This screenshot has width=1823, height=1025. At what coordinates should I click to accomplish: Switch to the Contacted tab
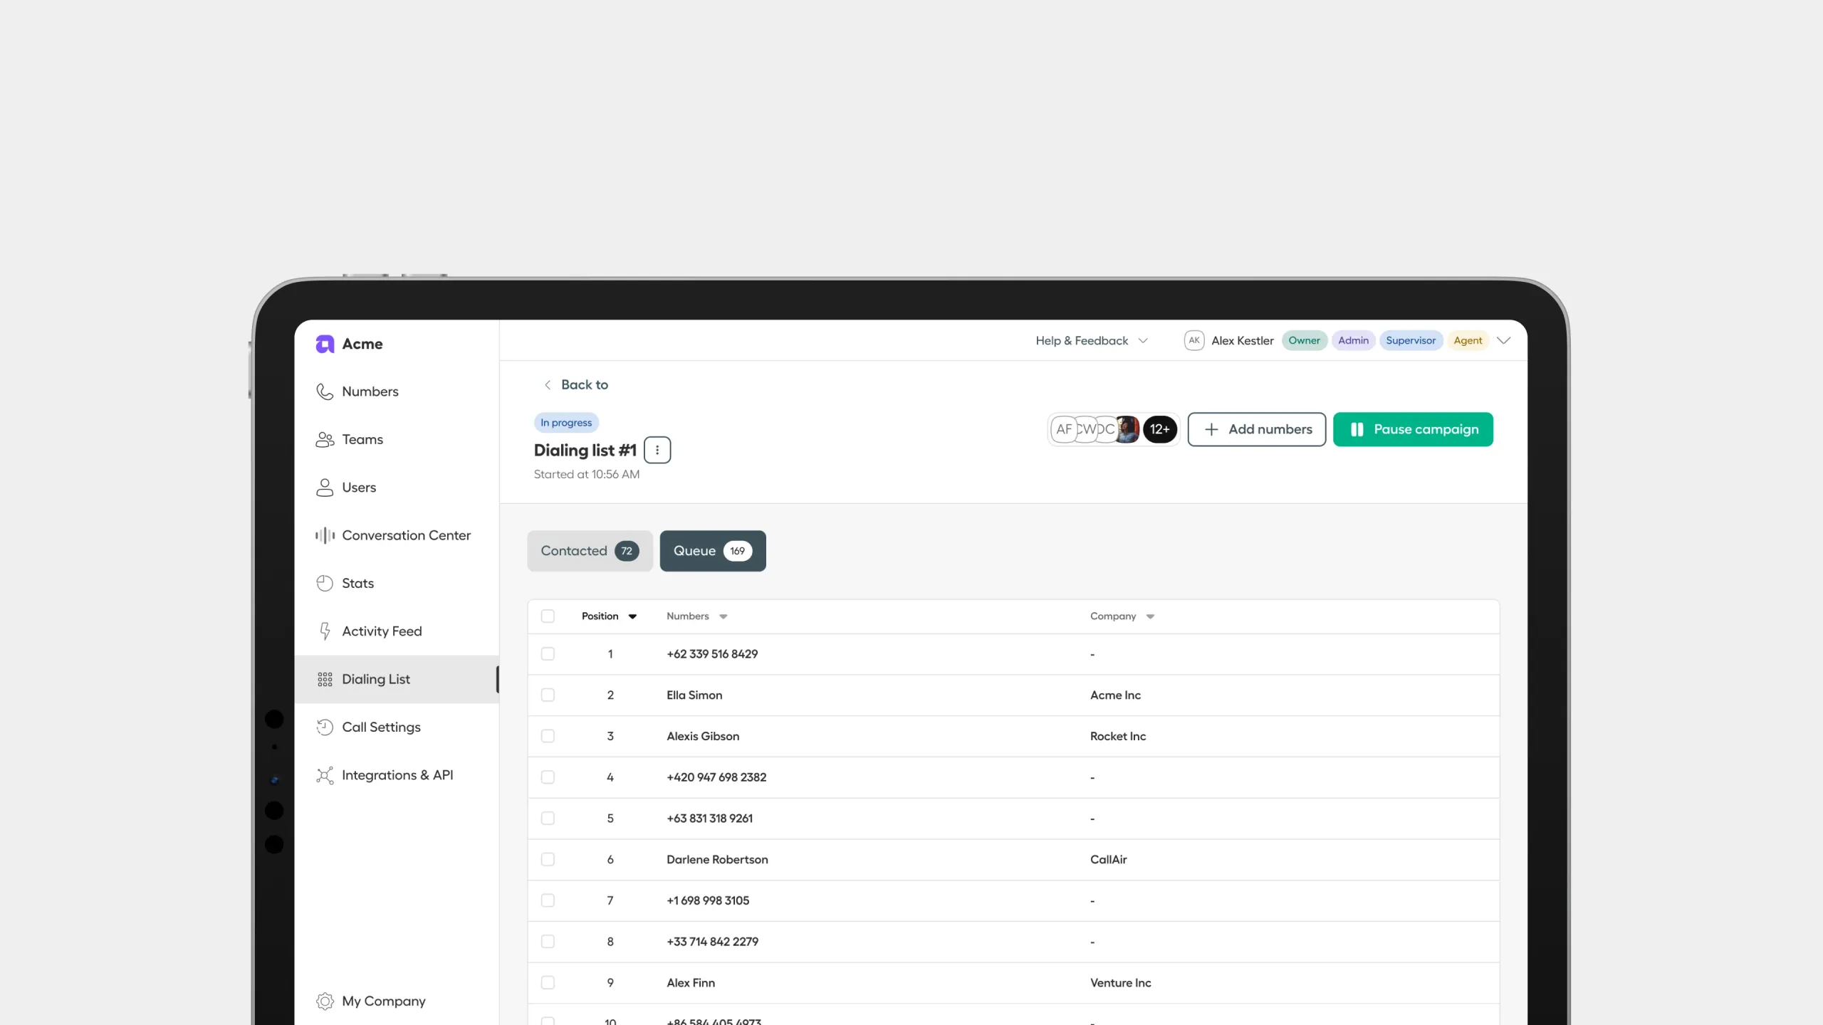click(590, 551)
